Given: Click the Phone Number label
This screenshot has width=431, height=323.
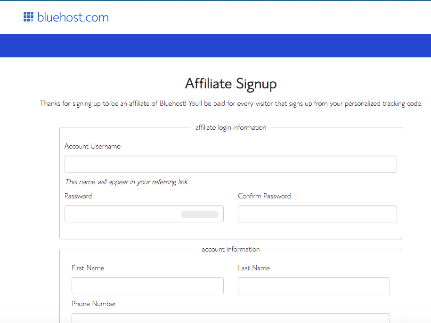Looking at the screenshot, I should (94, 304).
